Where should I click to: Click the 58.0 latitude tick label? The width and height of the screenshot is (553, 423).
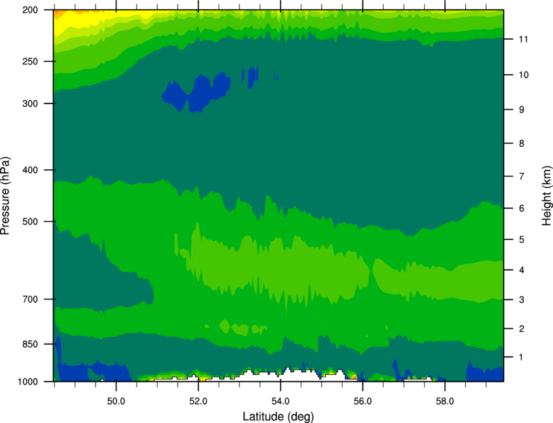pos(445,401)
